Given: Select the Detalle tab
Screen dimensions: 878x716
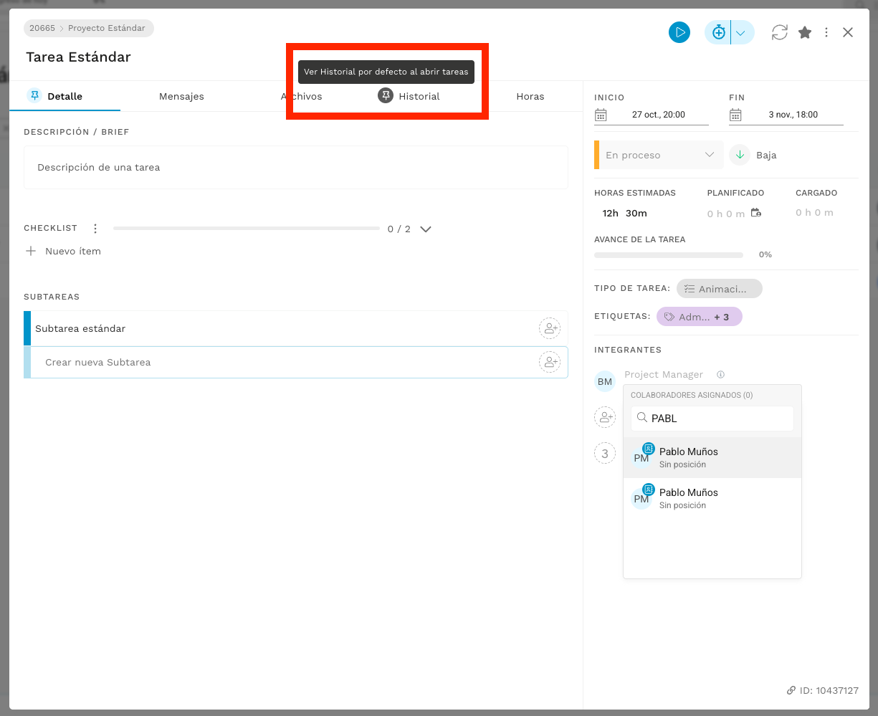Looking at the screenshot, I should 65,96.
